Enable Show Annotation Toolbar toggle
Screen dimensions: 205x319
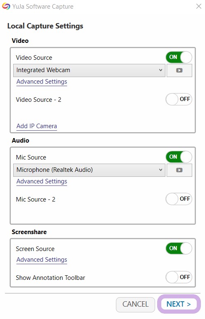pos(179,277)
